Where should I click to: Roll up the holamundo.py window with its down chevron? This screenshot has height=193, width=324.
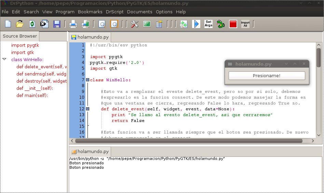(x=286, y=64)
